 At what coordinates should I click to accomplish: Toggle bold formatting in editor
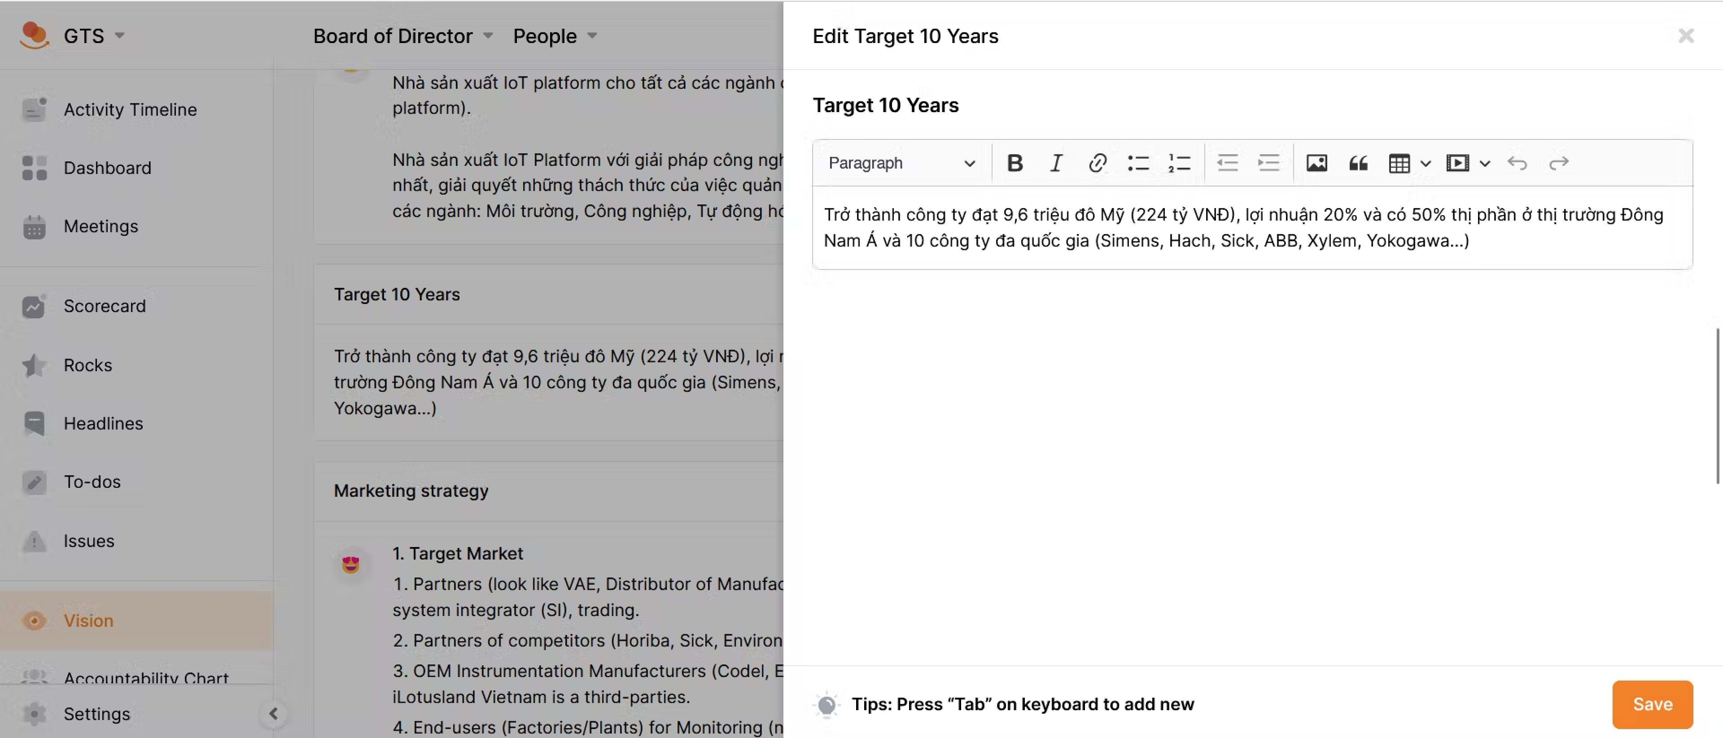(x=1015, y=163)
